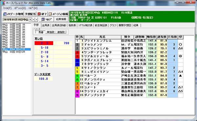Open the ヘルプ(H) menu
The image size is (197, 121).
click(x=33, y=8)
